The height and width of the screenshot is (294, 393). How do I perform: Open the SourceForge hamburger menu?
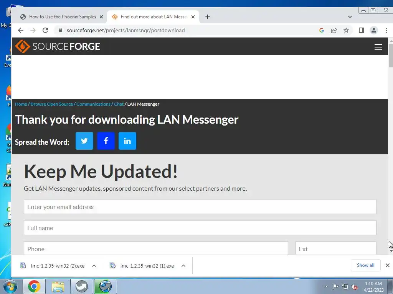click(378, 47)
